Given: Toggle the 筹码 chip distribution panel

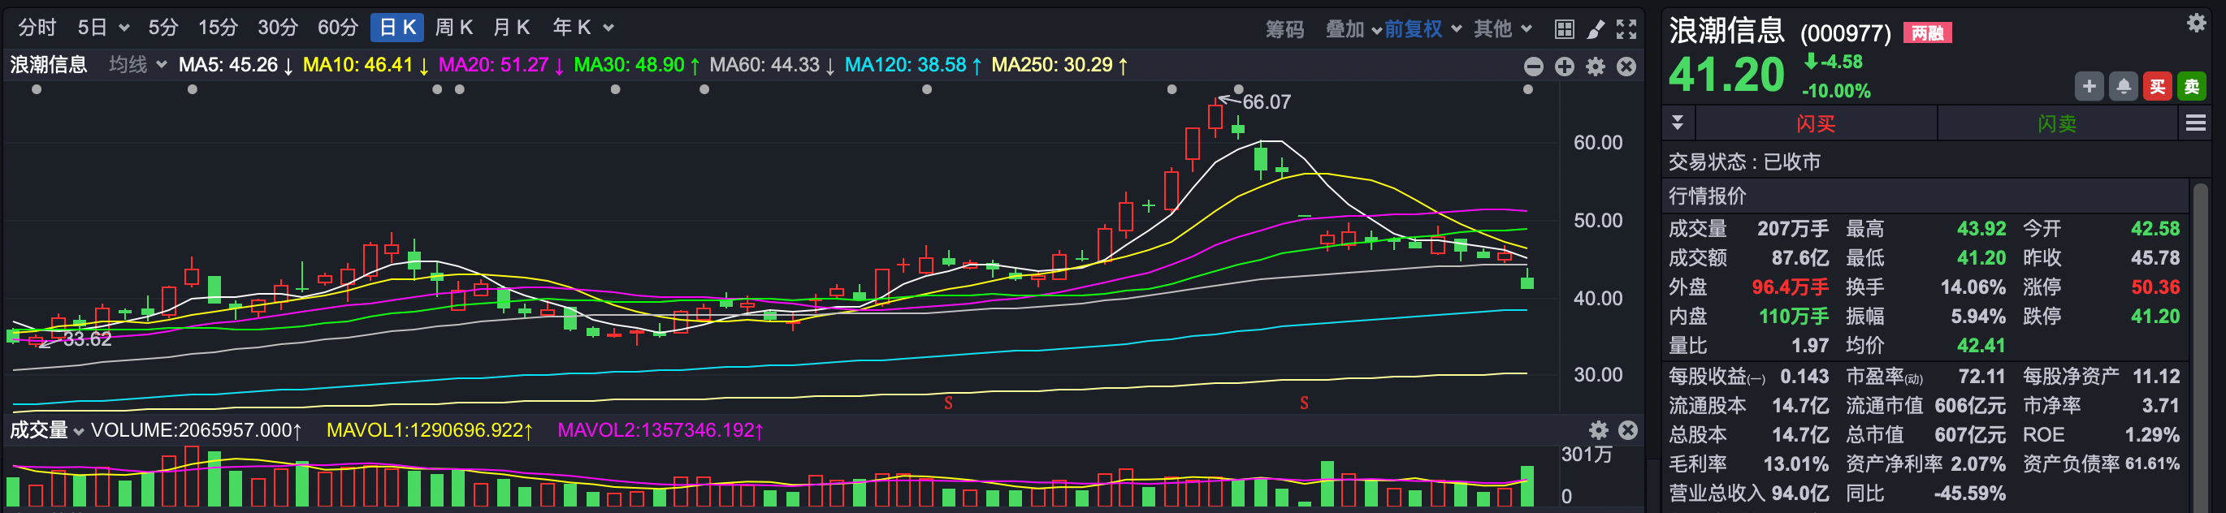Looking at the screenshot, I should (1285, 29).
